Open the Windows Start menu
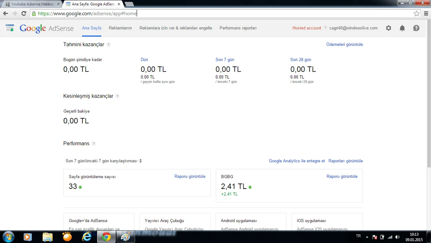This screenshot has width=431, height=243. pos(8,237)
